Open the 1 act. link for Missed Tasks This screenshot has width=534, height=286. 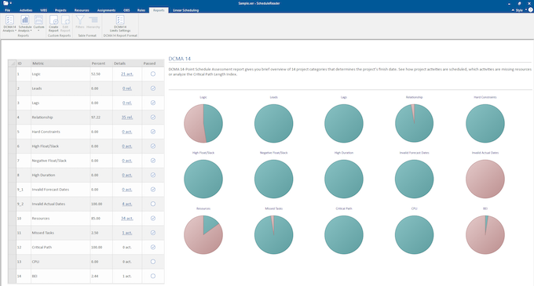pos(127,233)
